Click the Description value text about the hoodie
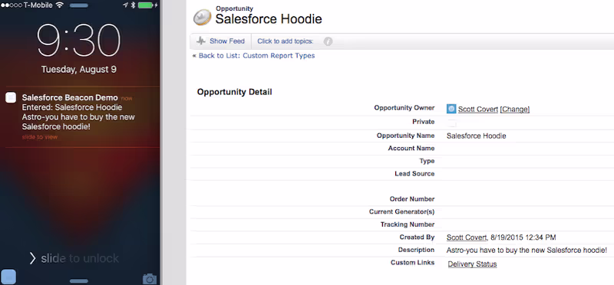The height and width of the screenshot is (285, 614). click(x=527, y=251)
